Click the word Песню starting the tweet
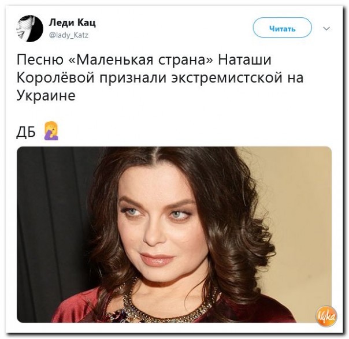This screenshot has height=339, width=349. coord(40,60)
